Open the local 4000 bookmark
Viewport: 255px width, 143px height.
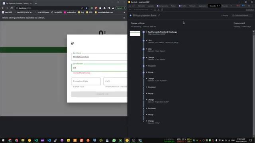click(57, 12)
